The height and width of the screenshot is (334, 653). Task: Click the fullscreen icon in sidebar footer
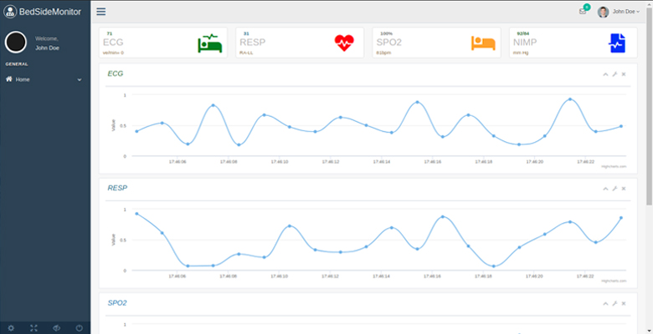coord(34,327)
